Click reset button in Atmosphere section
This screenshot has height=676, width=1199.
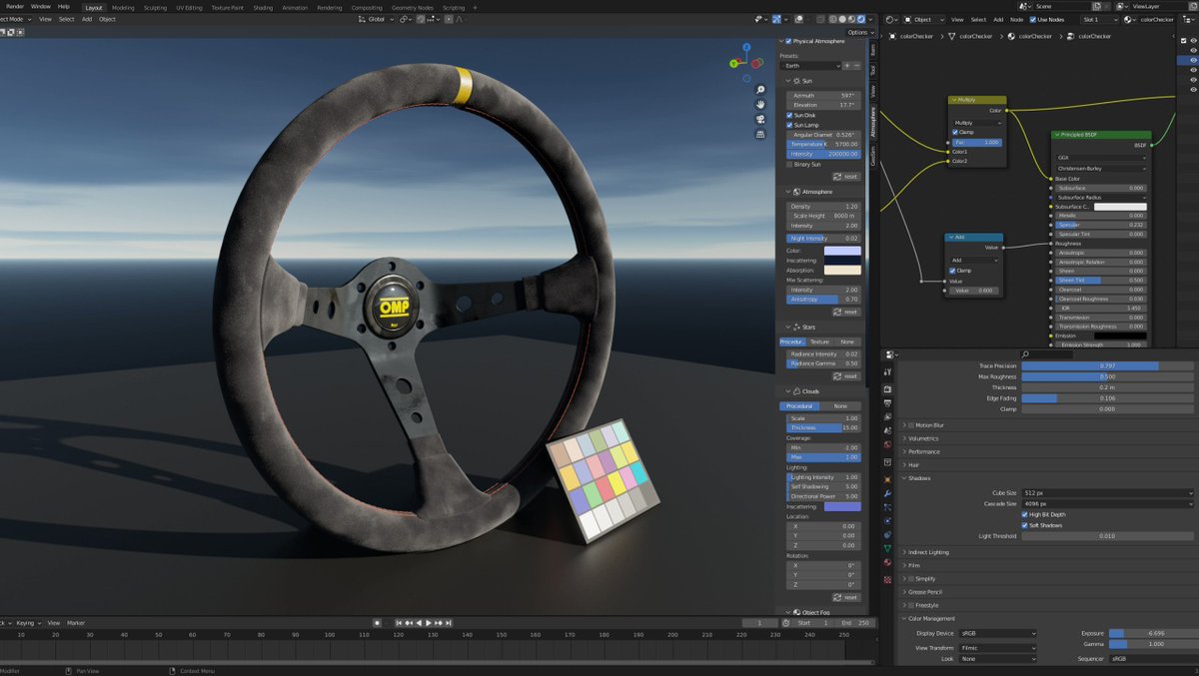(x=845, y=312)
